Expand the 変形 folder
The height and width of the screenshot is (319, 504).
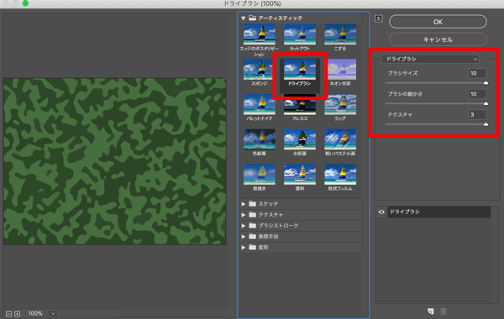(244, 248)
